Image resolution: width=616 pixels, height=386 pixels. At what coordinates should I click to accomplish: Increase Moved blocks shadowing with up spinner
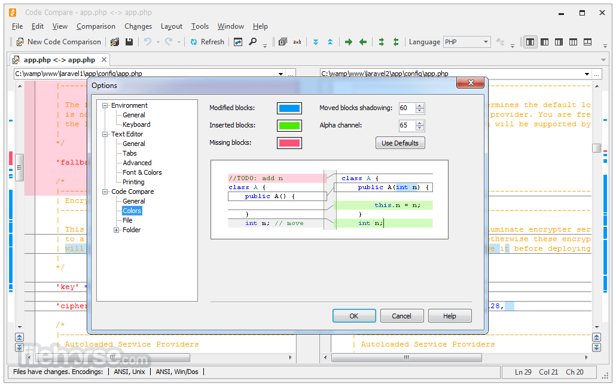420,106
